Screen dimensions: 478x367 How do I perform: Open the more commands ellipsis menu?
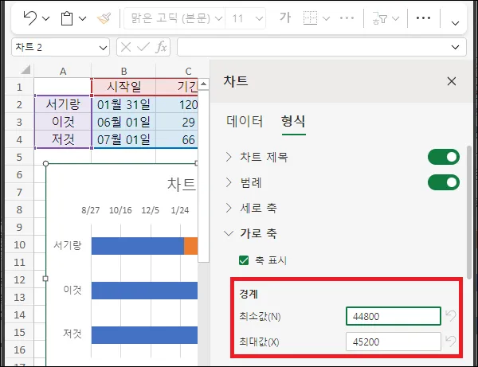coord(424,18)
